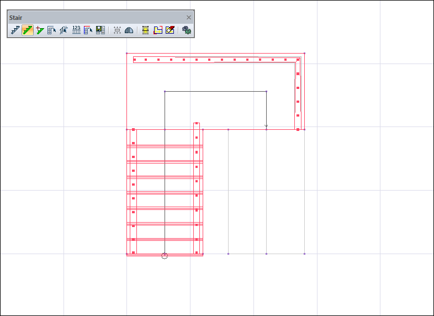Screen dimensions: 434x316
Task: Select the stair with save disk icon
Action: click(100, 30)
